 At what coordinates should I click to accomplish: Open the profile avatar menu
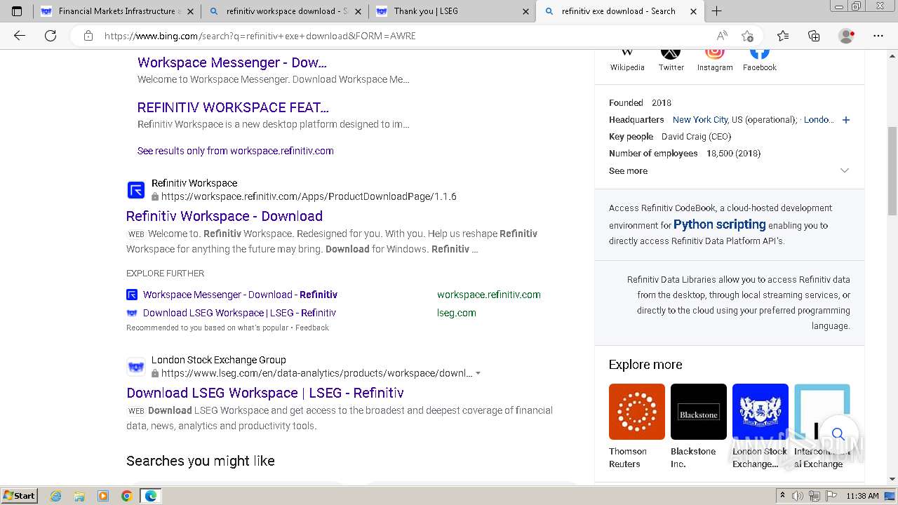click(847, 36)
